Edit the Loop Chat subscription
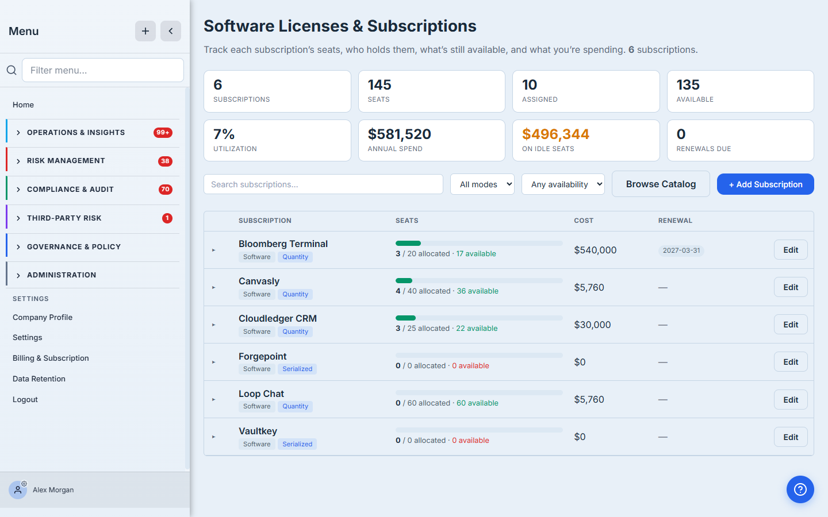The image size is (828, 517). click(x=791, y=400)
